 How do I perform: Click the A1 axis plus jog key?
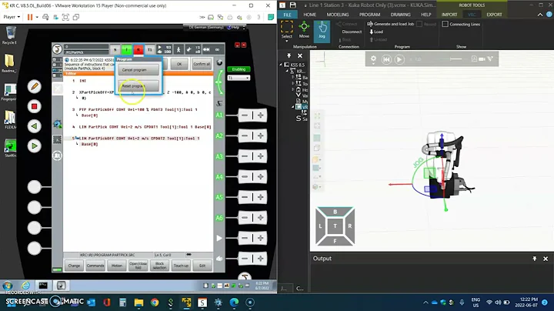(x=260, y=115)
